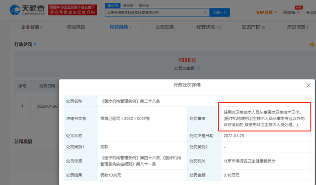
Task: Click the 处罚事由 reason text
Action: [264, 119]
